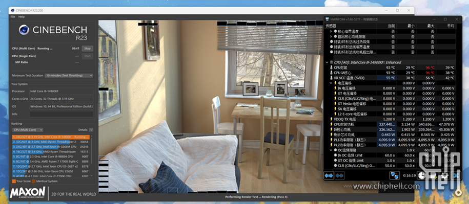The width and height of the screenshot is (469, 204).
Task: Select the AMD Ryzen Threadripper 32C/64T ranking row
Action: click(x=51, y=142)
